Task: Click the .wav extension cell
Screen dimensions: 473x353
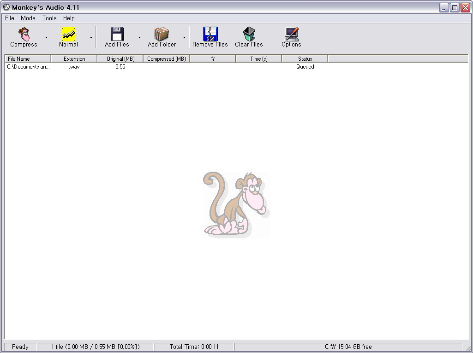Action: 74,67
